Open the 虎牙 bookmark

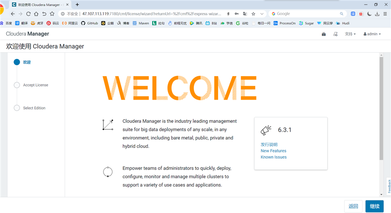pos(37,23)
